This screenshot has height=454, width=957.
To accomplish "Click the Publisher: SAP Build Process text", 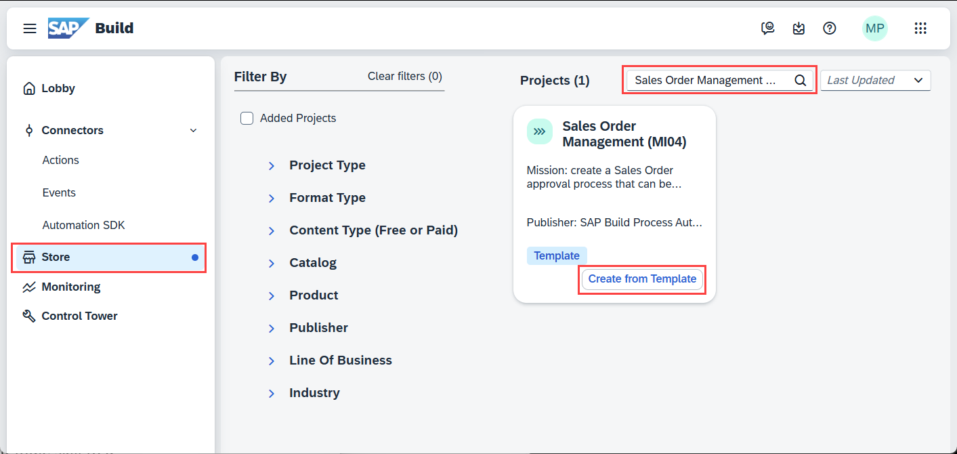I will point(614,222).
